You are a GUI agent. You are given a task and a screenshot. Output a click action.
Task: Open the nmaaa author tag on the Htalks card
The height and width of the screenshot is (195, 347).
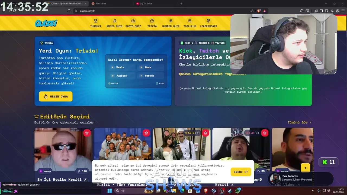point(45,171)
